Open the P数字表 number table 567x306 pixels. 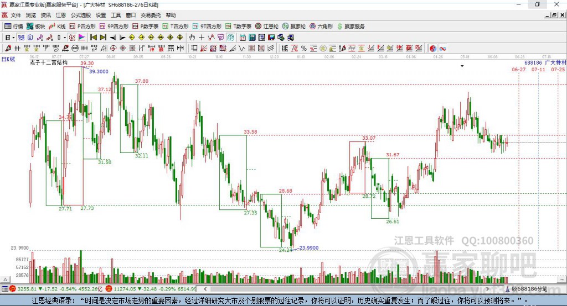click(146, 27)
